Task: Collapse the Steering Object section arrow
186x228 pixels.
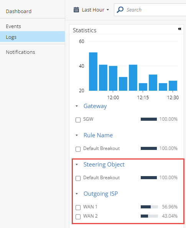Action: coord(77,165)
